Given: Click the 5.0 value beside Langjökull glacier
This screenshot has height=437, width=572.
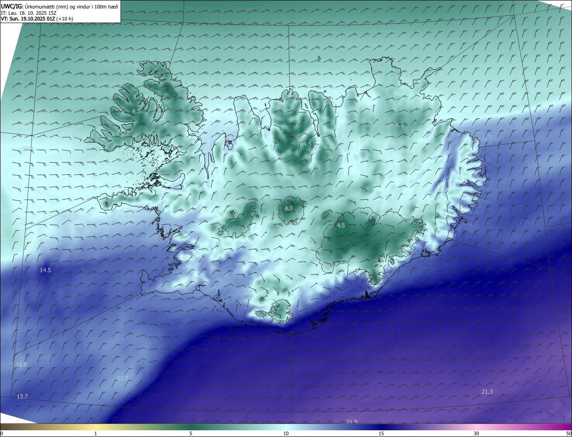Looking at the screenshot, I should (x=232, y=214).
